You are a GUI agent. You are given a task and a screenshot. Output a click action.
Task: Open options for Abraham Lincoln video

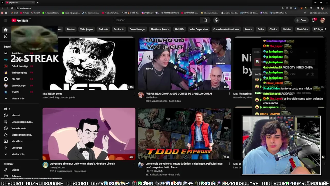click(x=134, y=164)
